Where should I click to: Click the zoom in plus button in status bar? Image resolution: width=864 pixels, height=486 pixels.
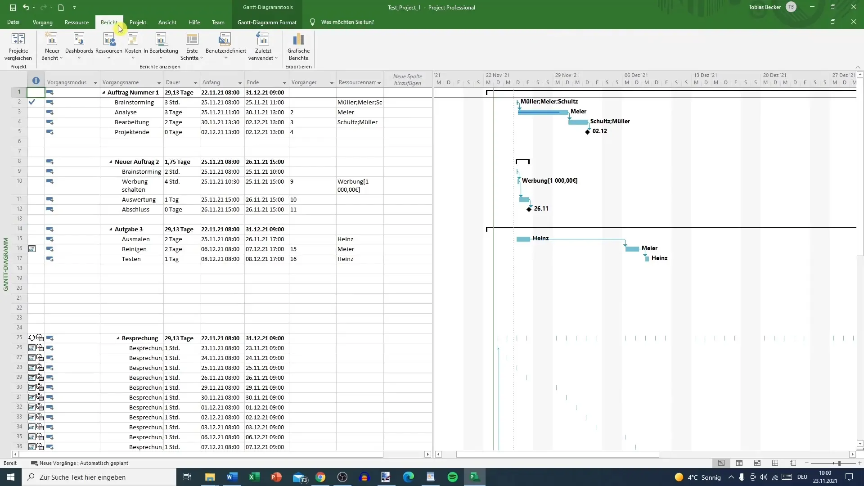[859, 463]
